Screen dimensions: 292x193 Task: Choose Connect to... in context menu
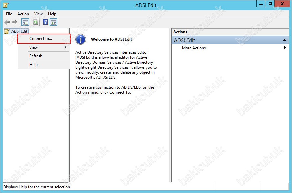point(44,39)
